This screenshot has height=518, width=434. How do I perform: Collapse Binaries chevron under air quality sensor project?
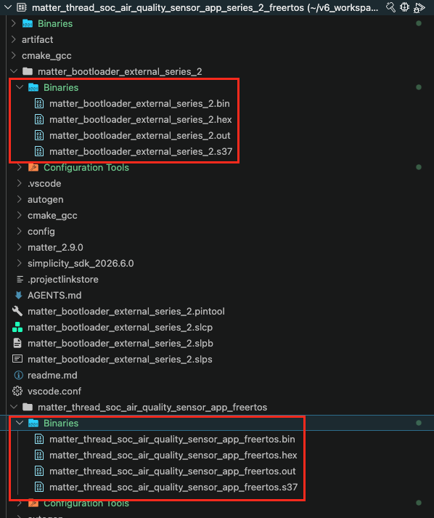20,423
